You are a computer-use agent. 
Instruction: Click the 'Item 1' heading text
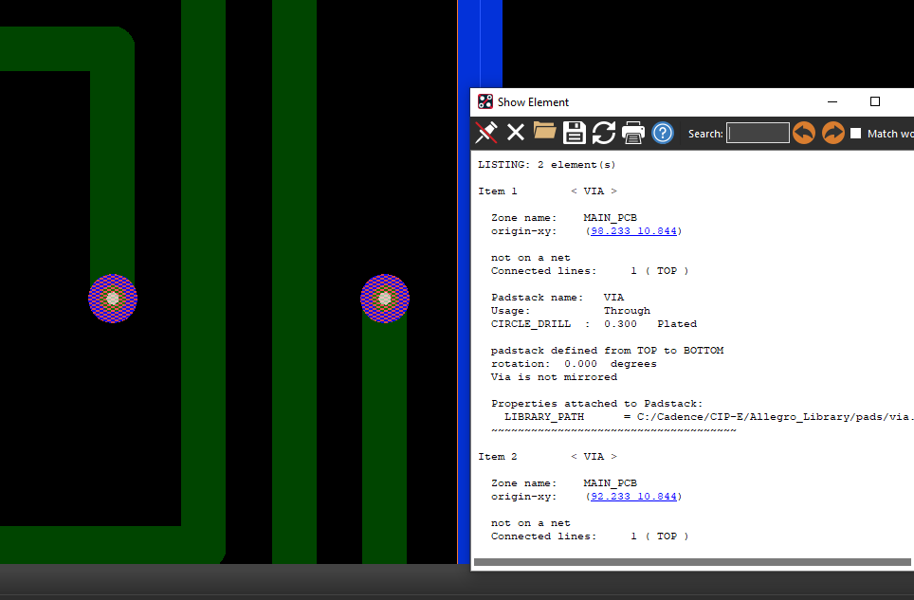498,191
